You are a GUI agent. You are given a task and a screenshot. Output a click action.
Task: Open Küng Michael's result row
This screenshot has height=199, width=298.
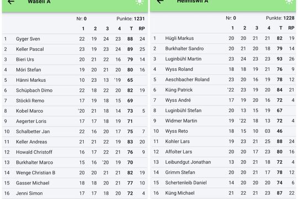(223, 193)
